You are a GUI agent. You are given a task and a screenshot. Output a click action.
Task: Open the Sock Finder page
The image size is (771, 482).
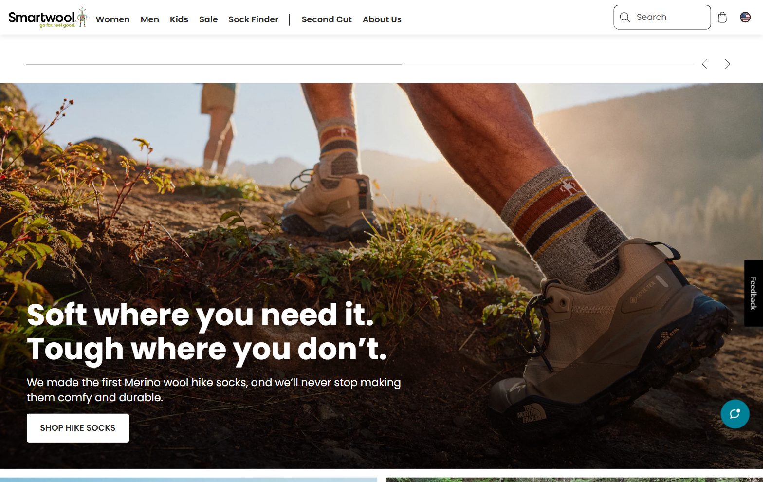click(x=253, y=19)
